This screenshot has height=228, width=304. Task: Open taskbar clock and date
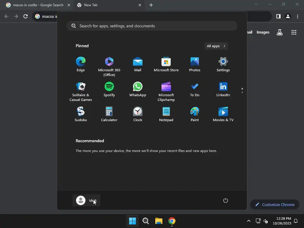tap(282, 221)
